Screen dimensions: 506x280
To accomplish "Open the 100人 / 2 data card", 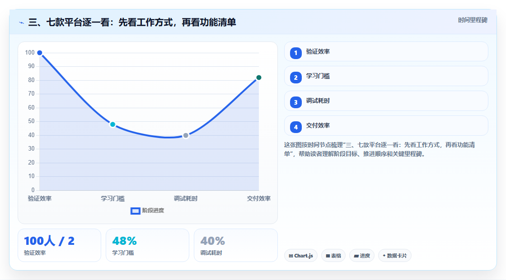I will click(x=59, y=245).
